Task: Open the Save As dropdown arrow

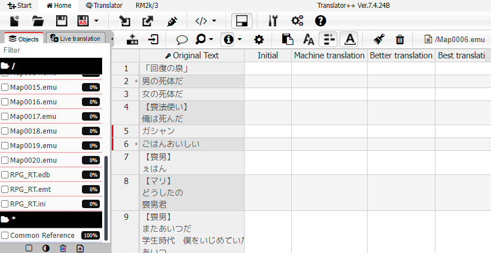Action: click(96, 21)
